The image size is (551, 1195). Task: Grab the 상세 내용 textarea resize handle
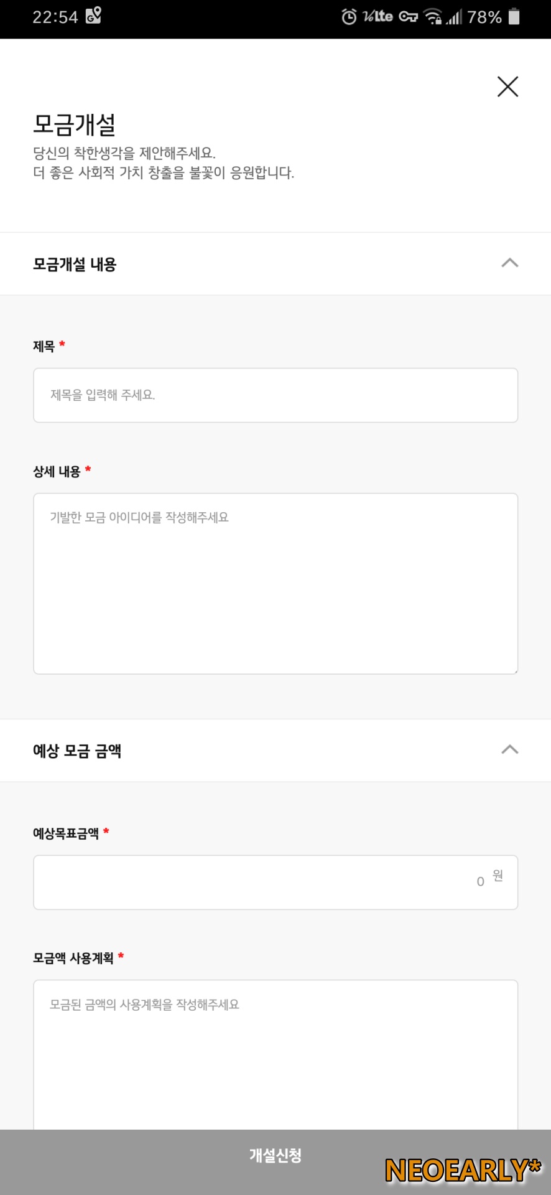515,671
